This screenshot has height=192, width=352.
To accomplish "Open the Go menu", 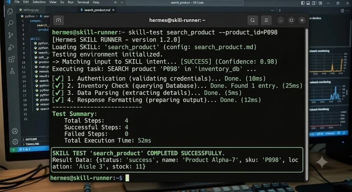I will (x=62, y=2).
